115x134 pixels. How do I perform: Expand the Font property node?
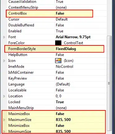pos(4,37)
